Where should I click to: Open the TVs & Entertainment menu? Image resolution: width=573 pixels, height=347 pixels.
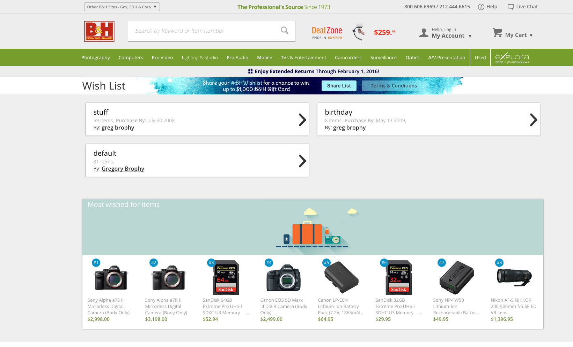tap(303, 57)
